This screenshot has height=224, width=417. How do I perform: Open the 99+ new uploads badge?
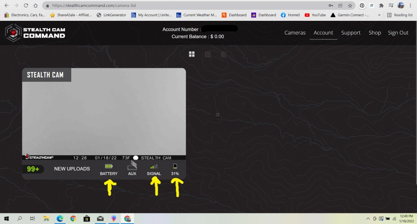click(33, 169)
